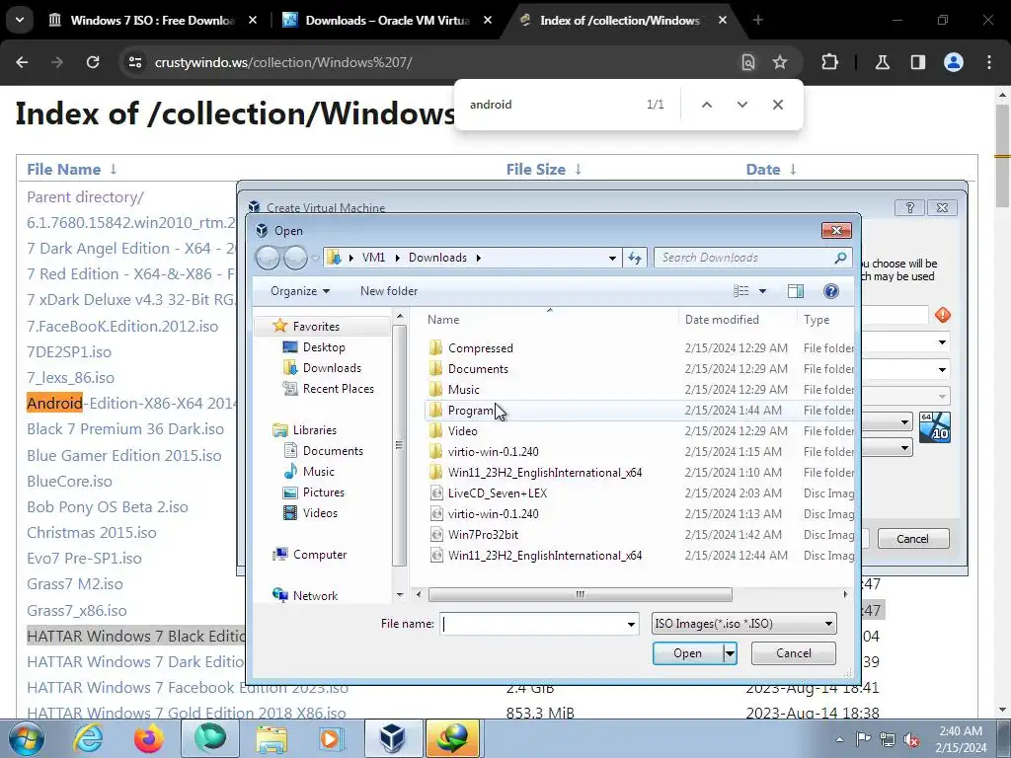Create a New folder in Downloads
The width and height of the screenshot is (1011, 758).
(389, 291)
